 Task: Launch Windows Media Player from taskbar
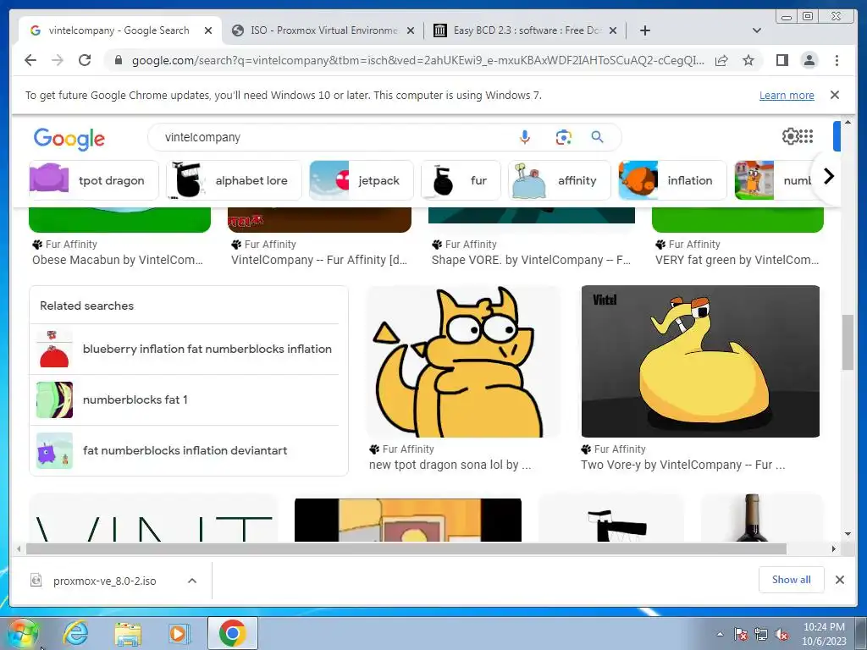coord(178,633)
